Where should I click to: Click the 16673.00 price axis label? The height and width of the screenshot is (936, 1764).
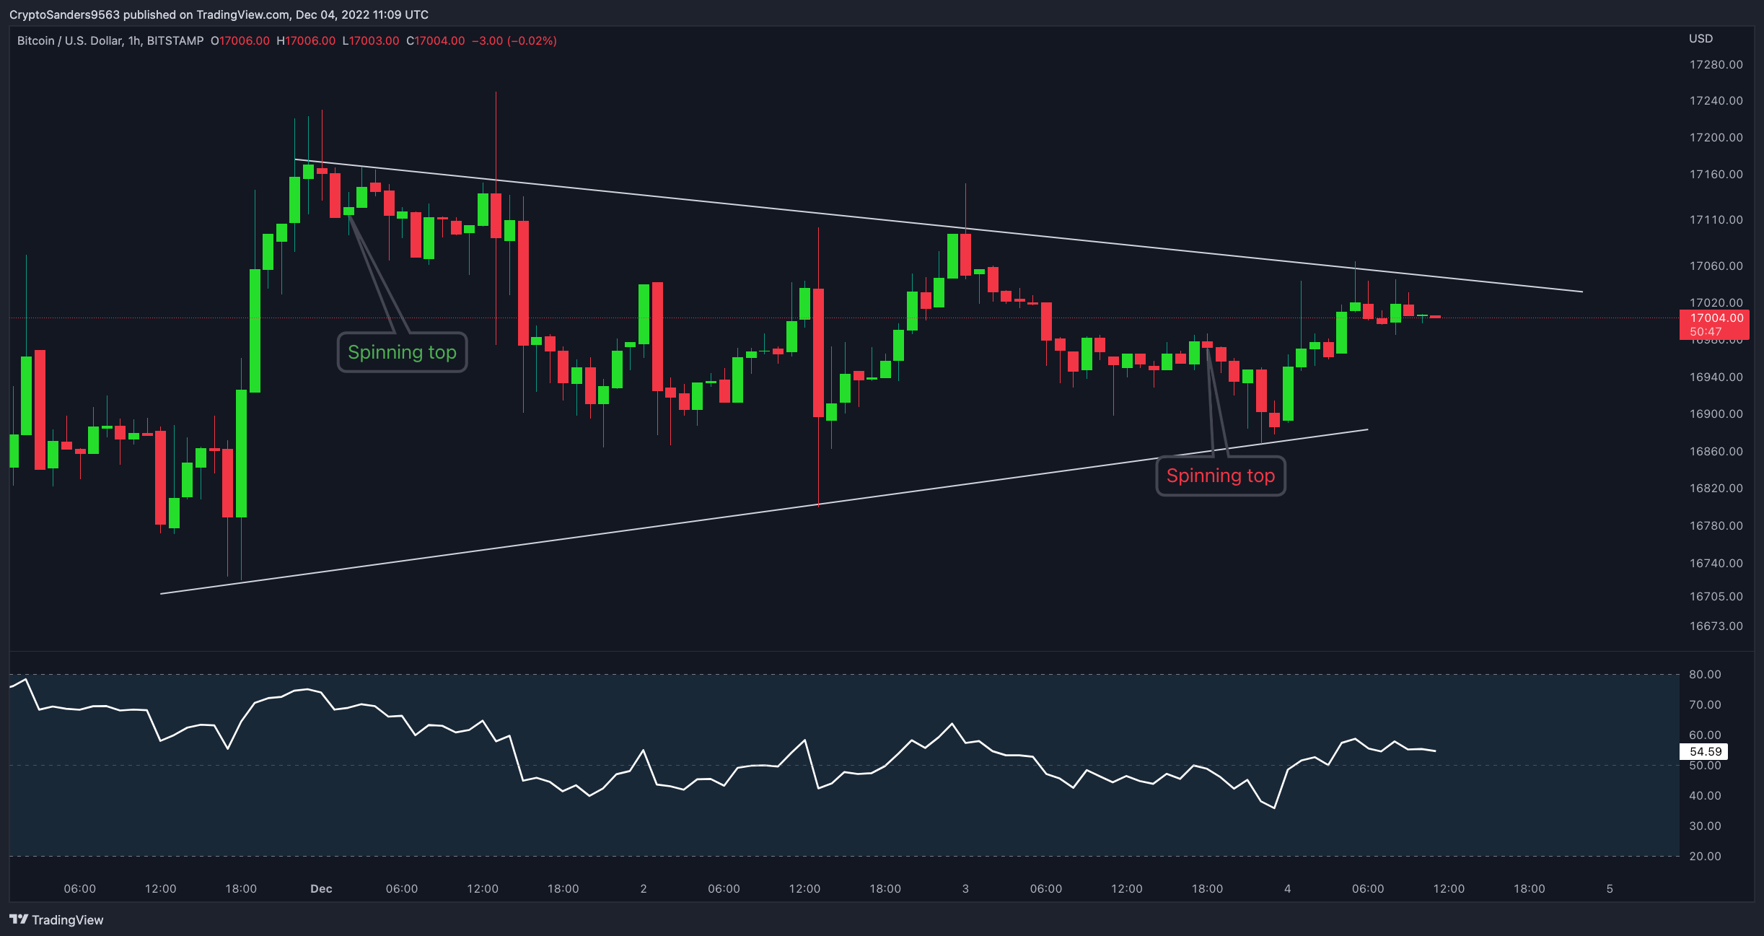pos(1716,626)
